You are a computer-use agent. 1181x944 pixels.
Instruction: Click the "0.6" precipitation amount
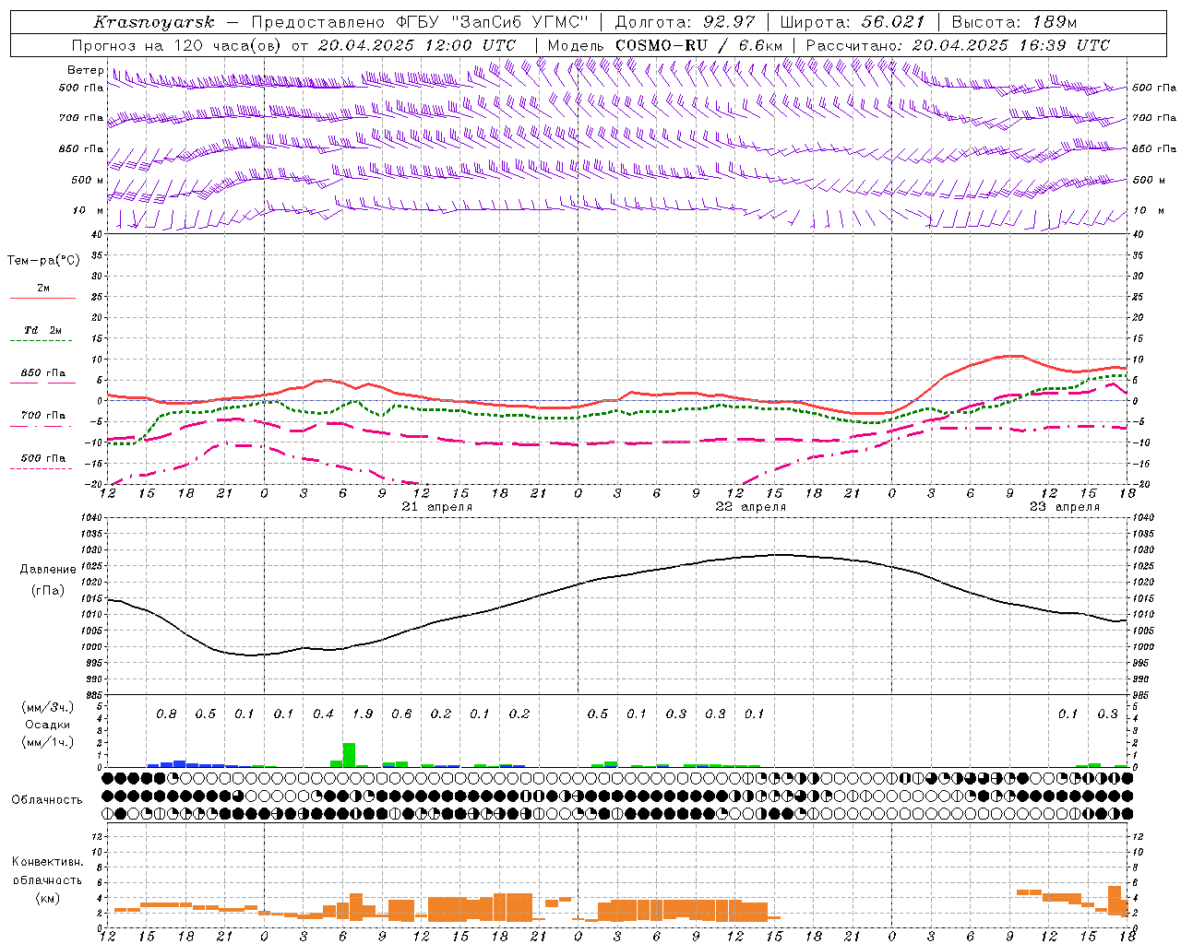[401, 714]
